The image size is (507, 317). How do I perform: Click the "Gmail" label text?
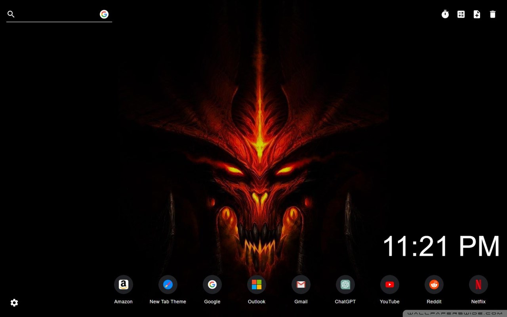pos(301,302)
